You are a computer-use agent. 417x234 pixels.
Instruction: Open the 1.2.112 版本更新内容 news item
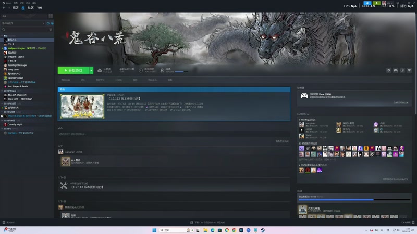[x=124, y=99]
